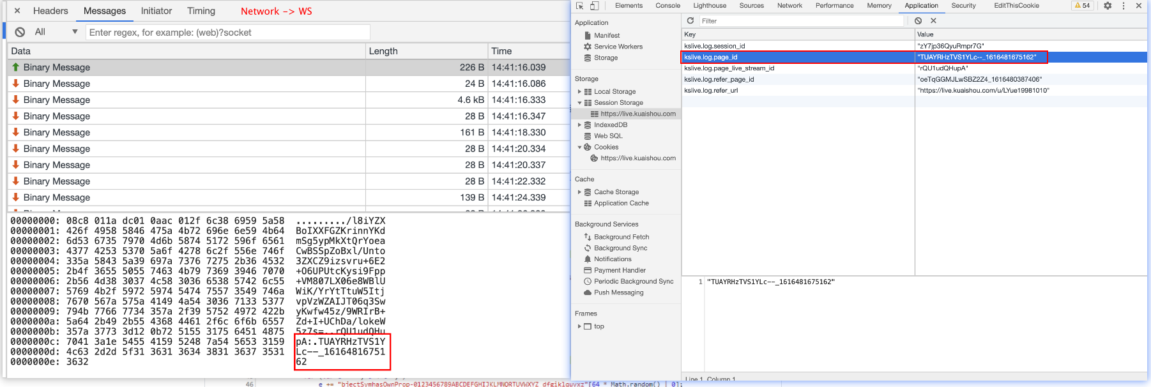1151x387 pixels.
Task: Select the 139 B Binary Message
Action: (289, 197)
